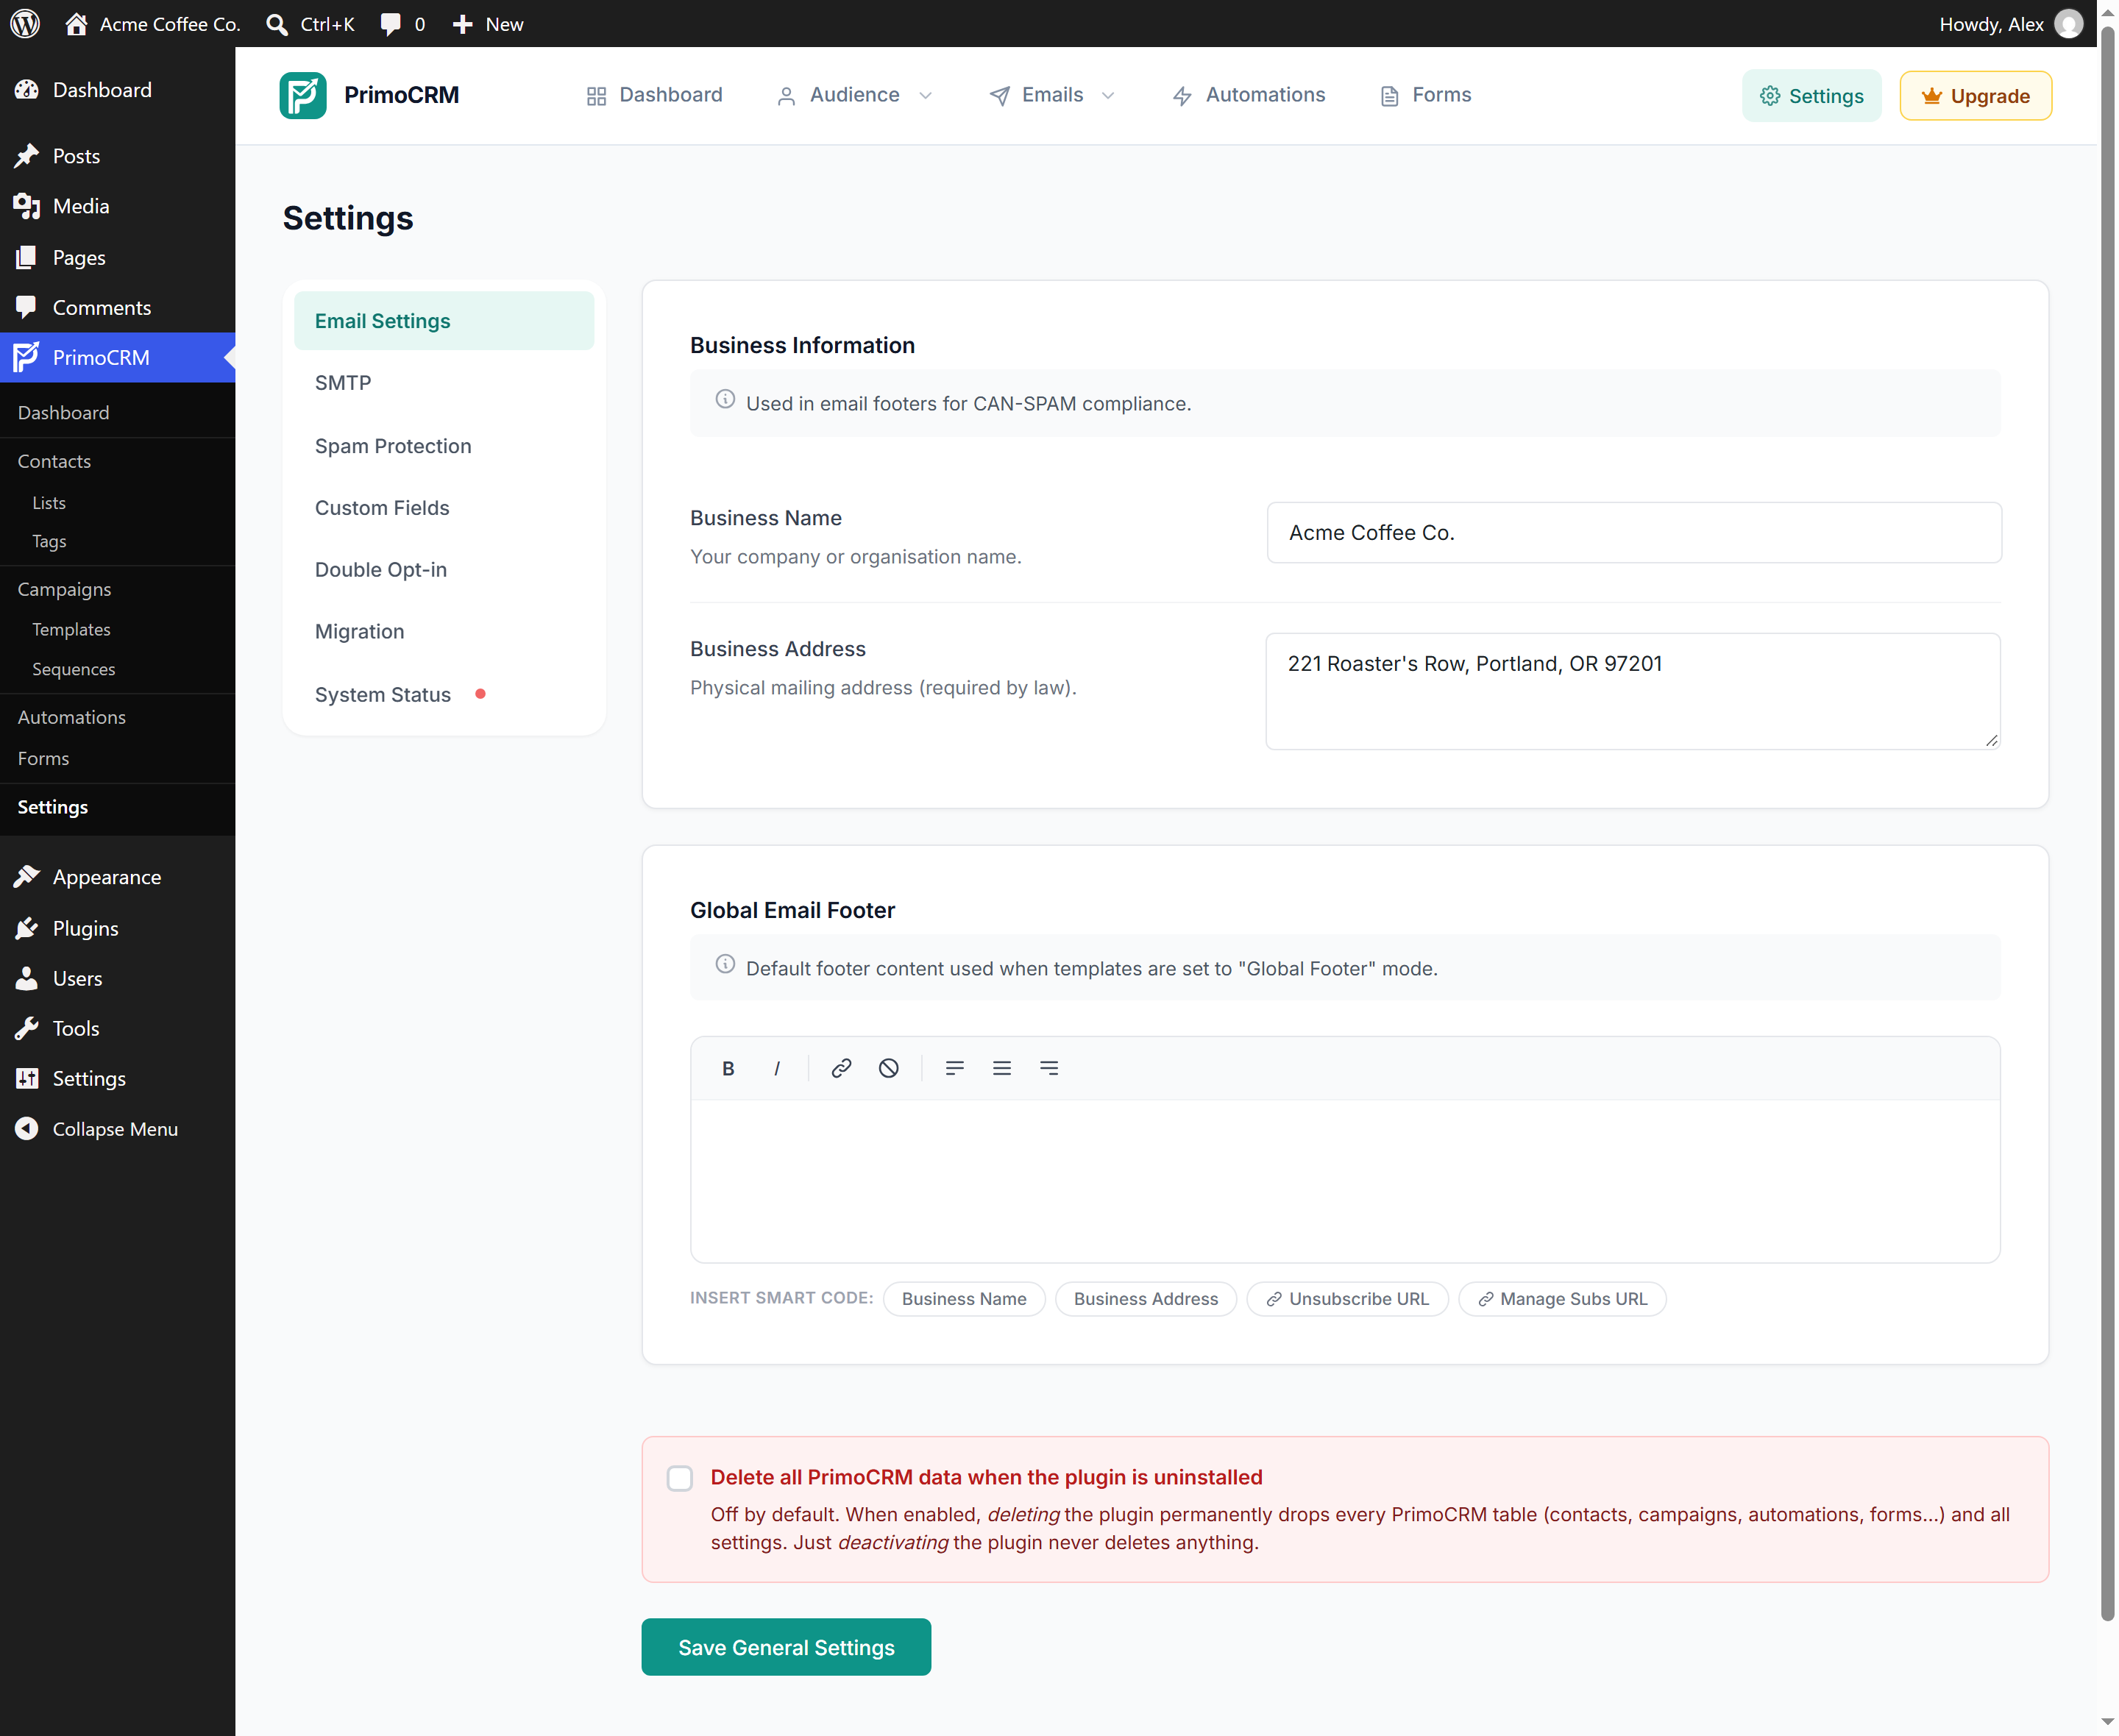Image resolution: width=2119 pixels, height=1736 pixels.
Task: Click the Upgrade button
Action: 1975,96
